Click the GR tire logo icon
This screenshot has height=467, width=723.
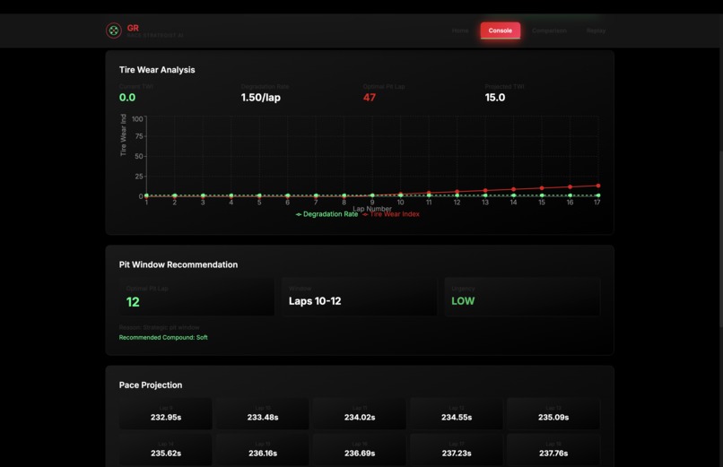point(113,30)
